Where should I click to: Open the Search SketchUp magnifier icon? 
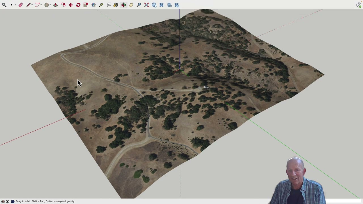(4, 5)
